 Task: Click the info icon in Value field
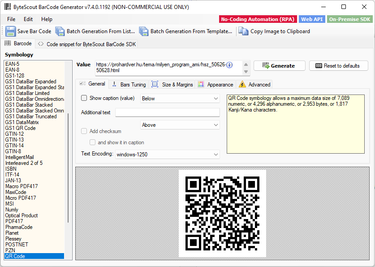click(x=229, y=65)
